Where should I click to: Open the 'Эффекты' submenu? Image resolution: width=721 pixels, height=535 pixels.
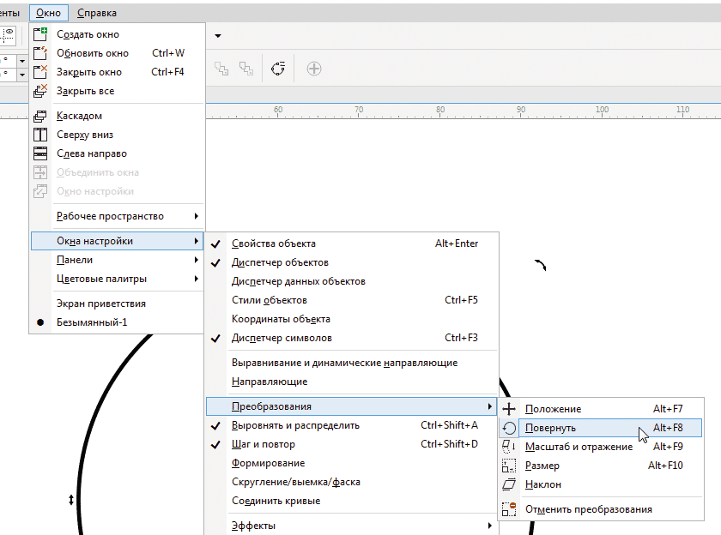(253, 526)
